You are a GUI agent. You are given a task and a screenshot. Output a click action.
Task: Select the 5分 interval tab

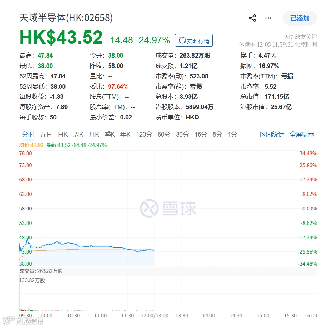tap(217, 134)
